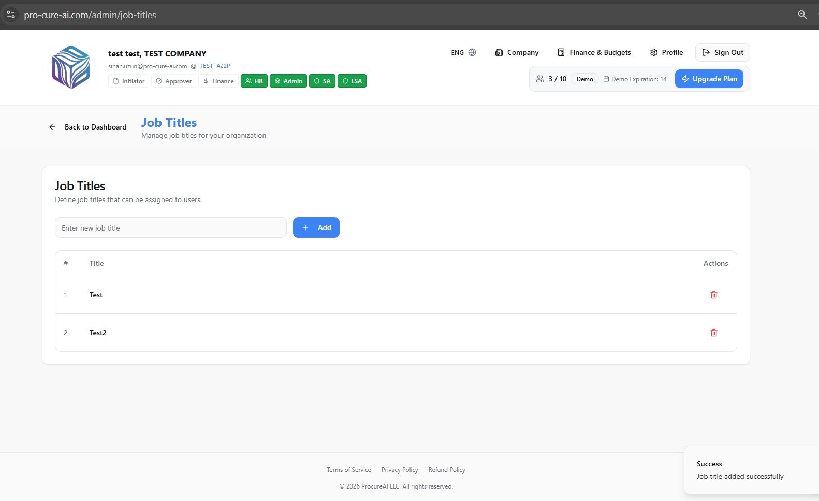Click the TEST-AZ2P company code

point(214,66)
